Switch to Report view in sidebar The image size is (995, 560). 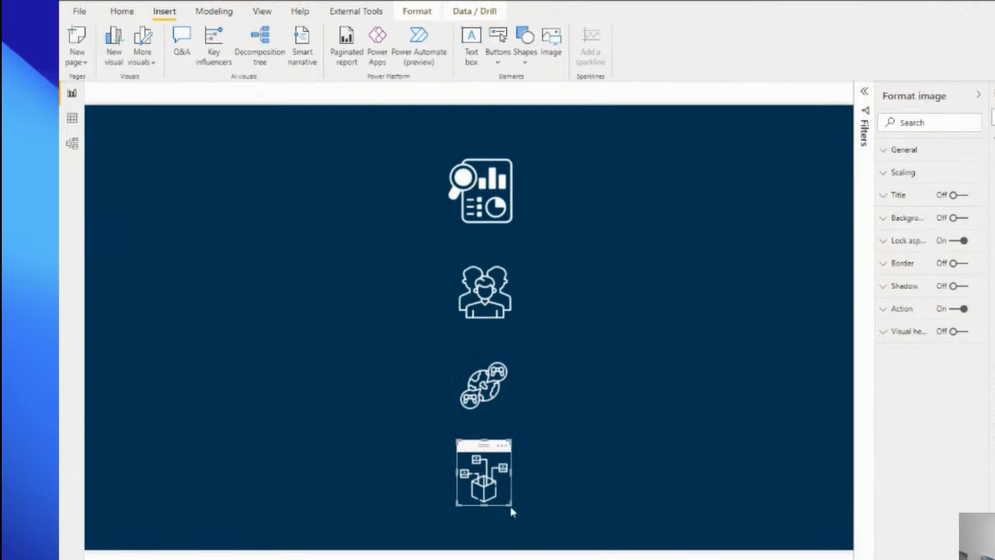72,93
